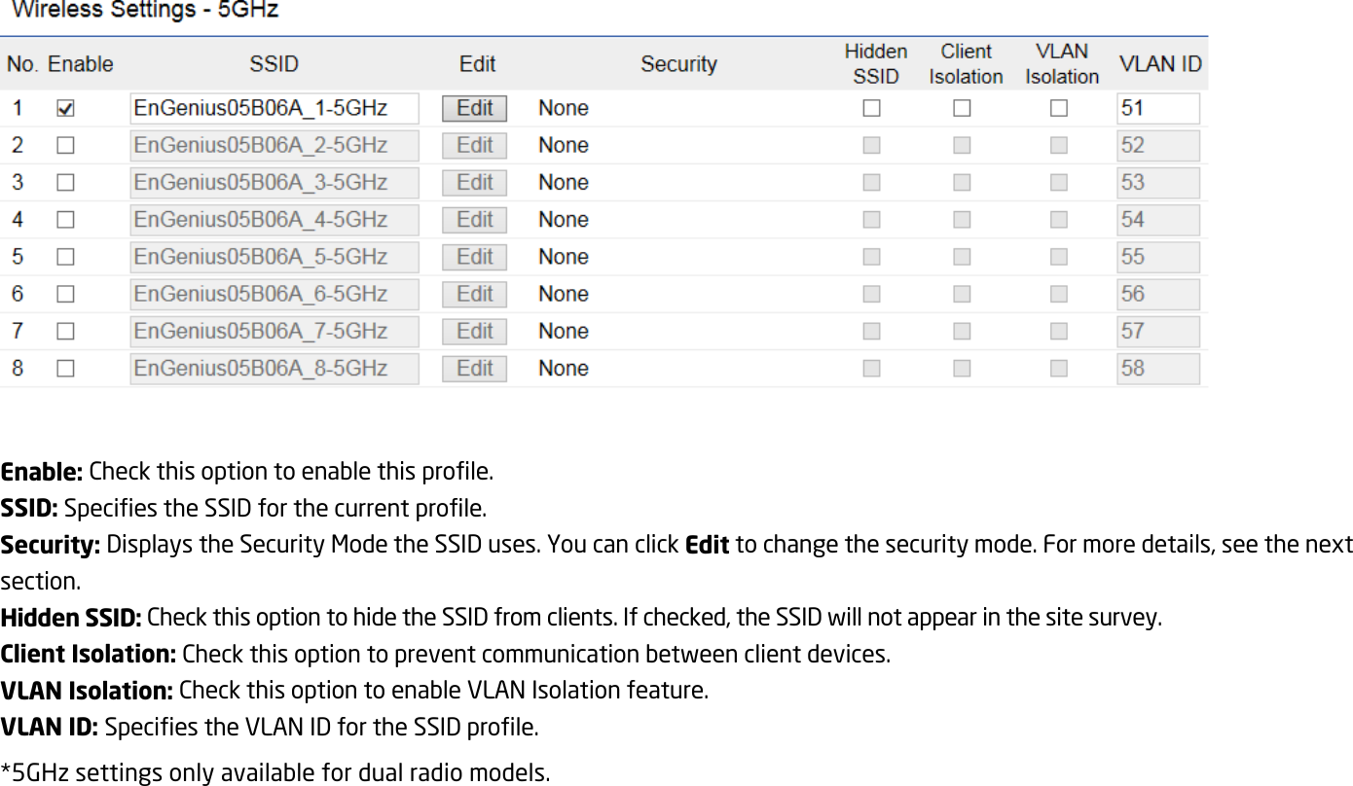1353x786 pixels.
Task: Click Client Isolation checkbox in row 3
Action: [962, 183]
